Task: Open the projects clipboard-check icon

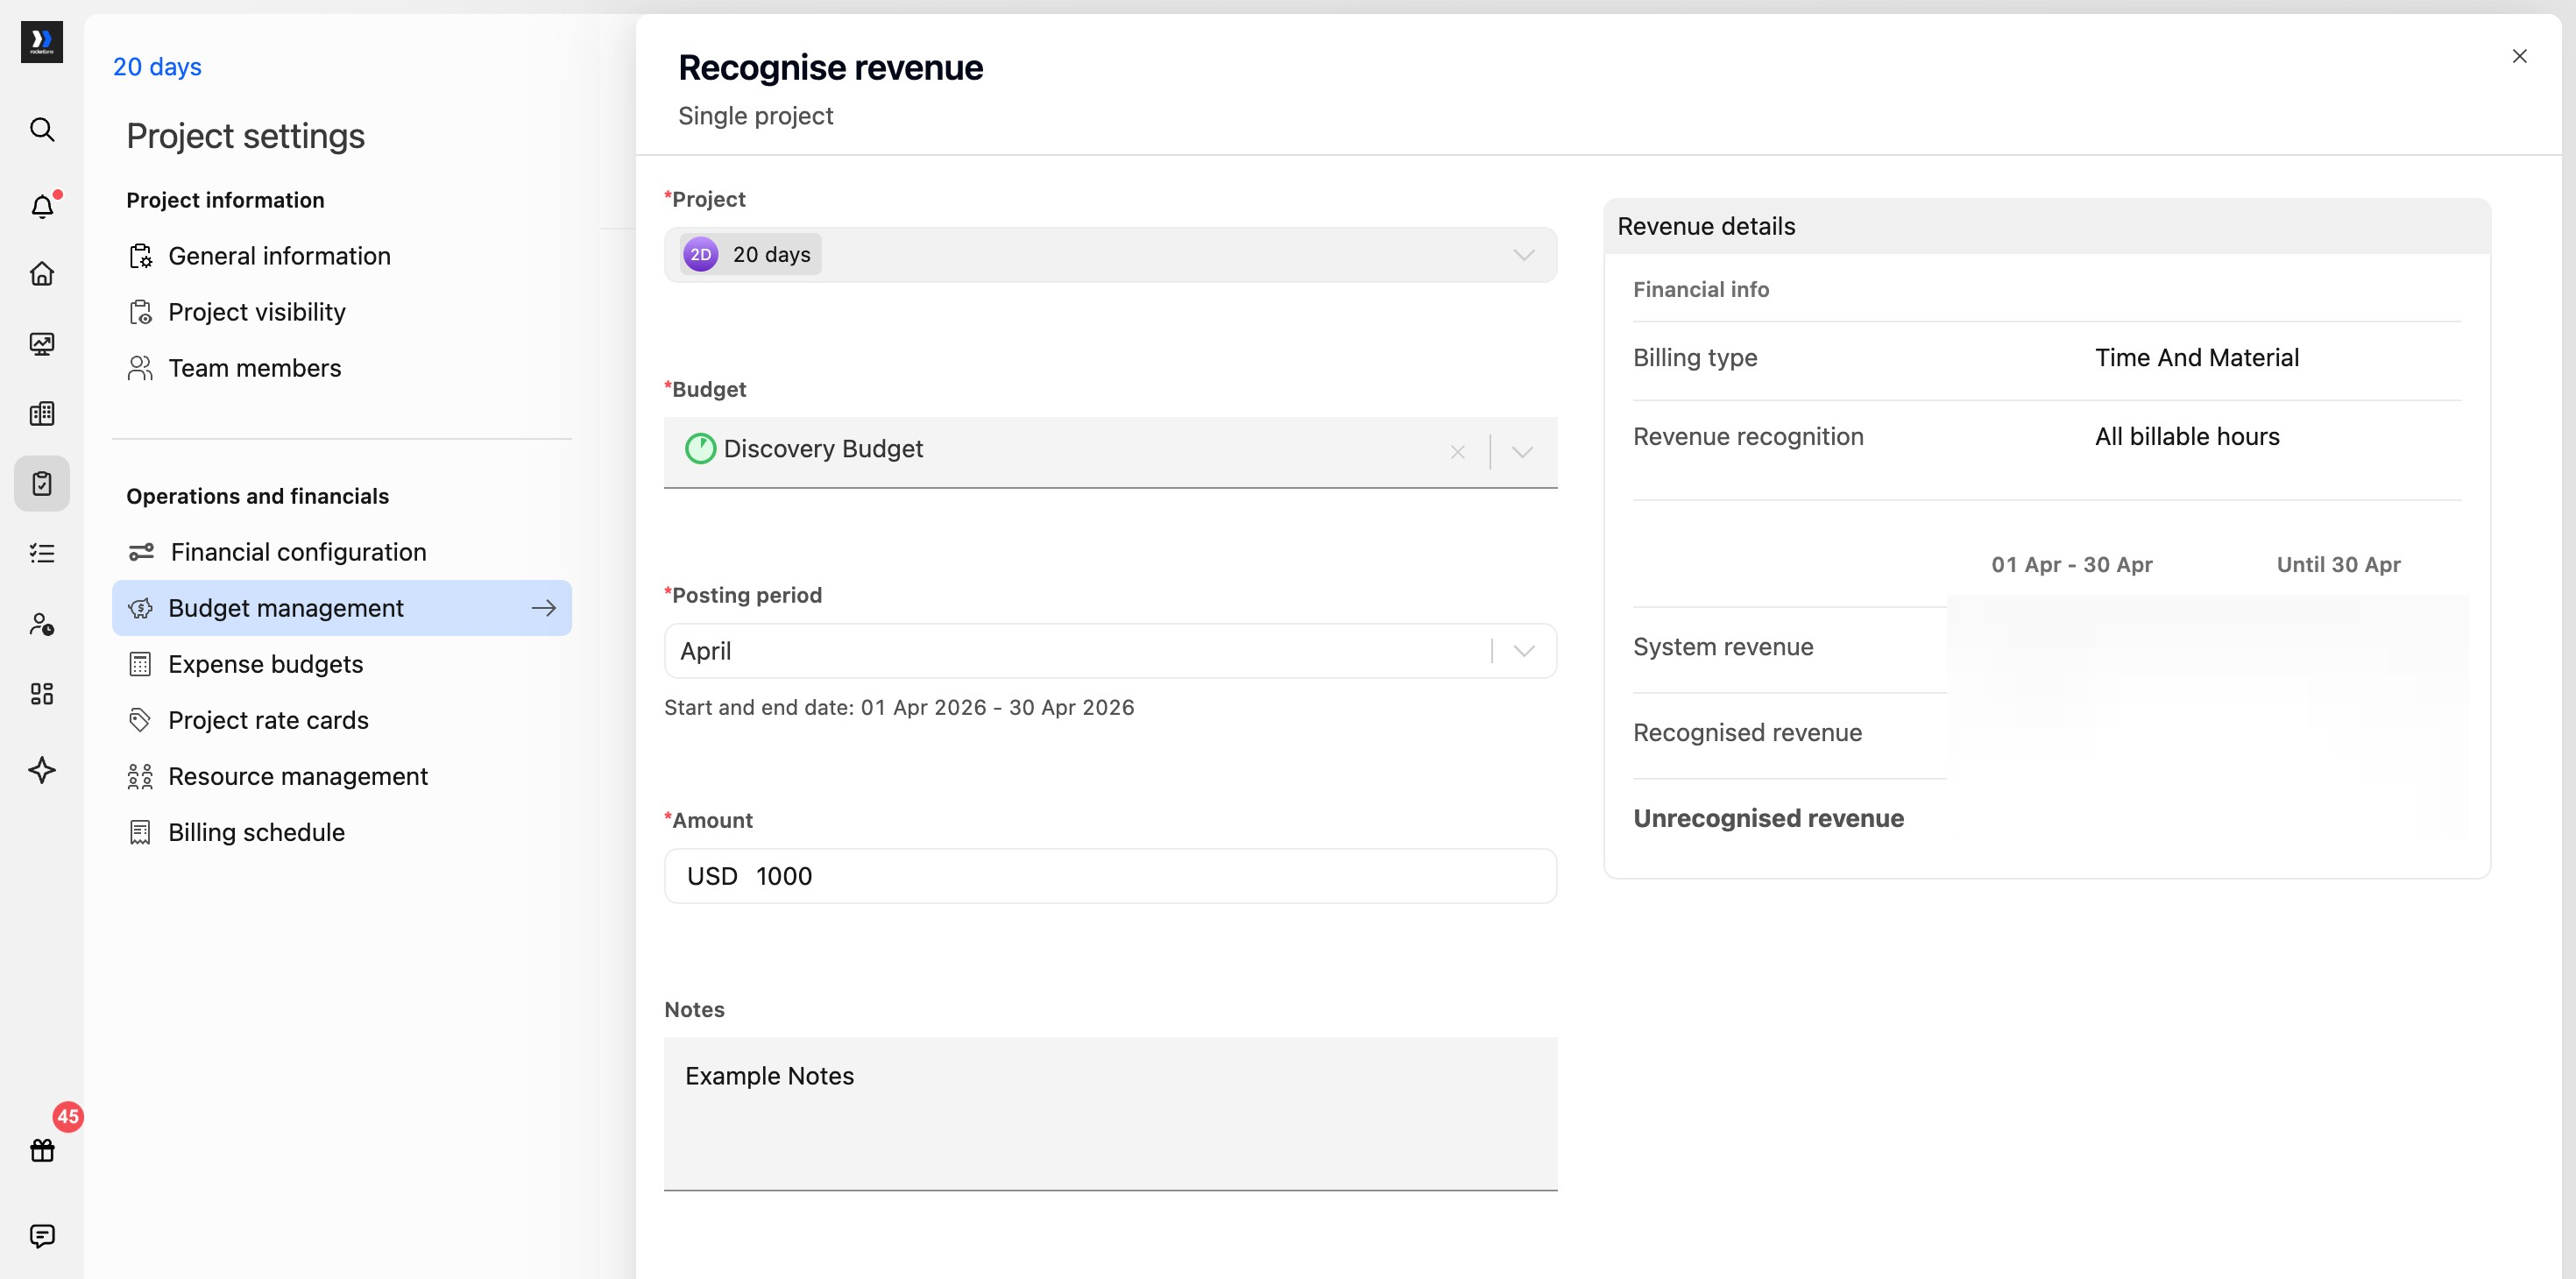Action: point(42,484)
